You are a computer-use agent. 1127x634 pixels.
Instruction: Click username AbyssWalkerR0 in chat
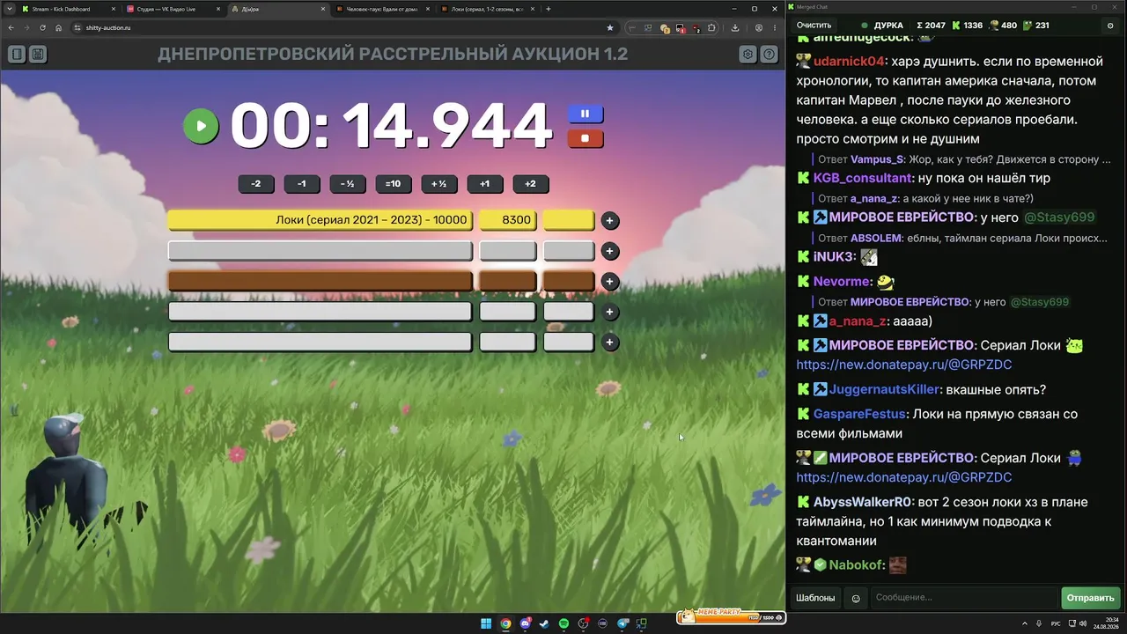click(862, 502)
